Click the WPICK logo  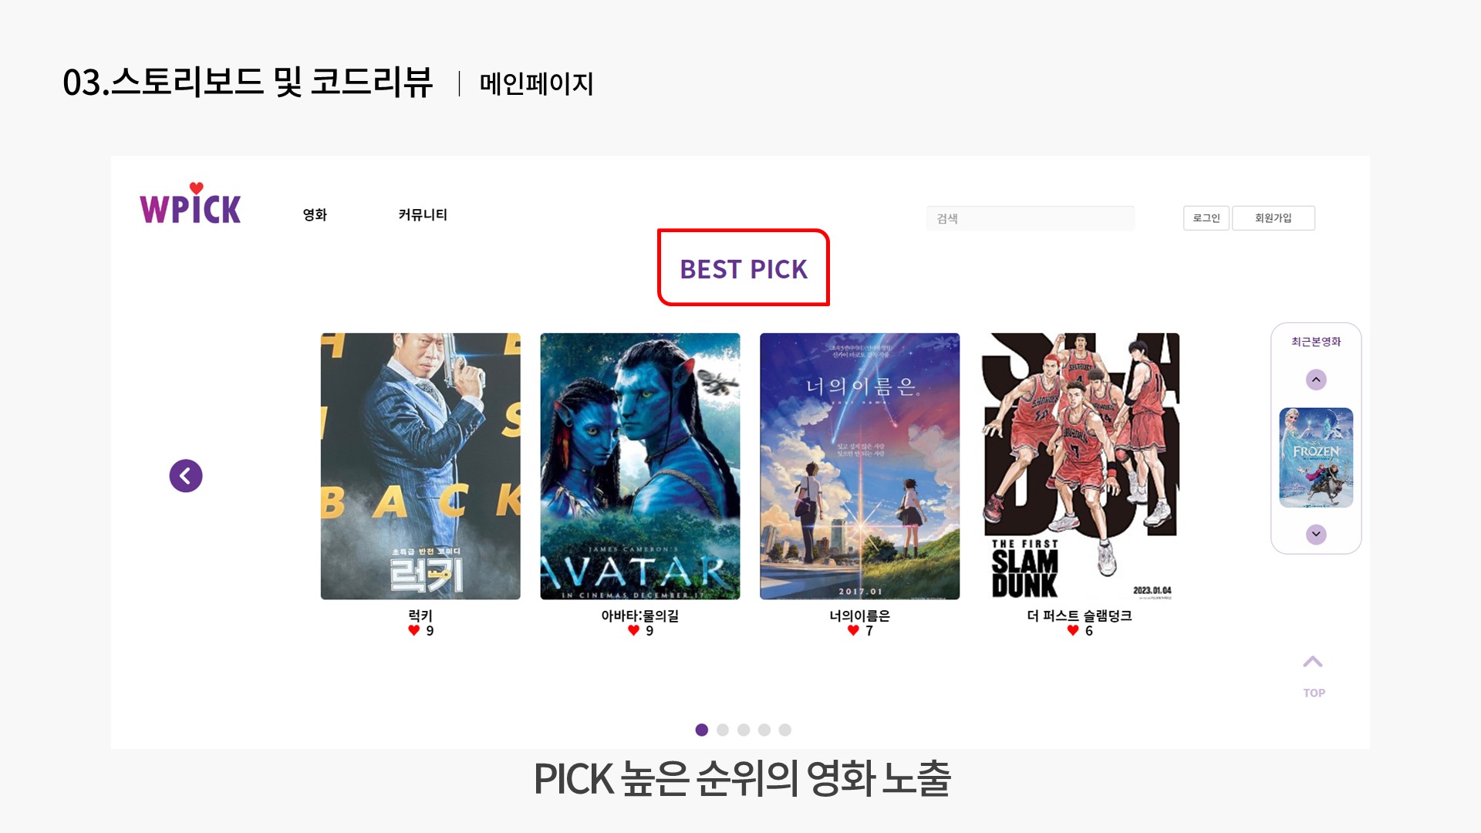(191, 204)
